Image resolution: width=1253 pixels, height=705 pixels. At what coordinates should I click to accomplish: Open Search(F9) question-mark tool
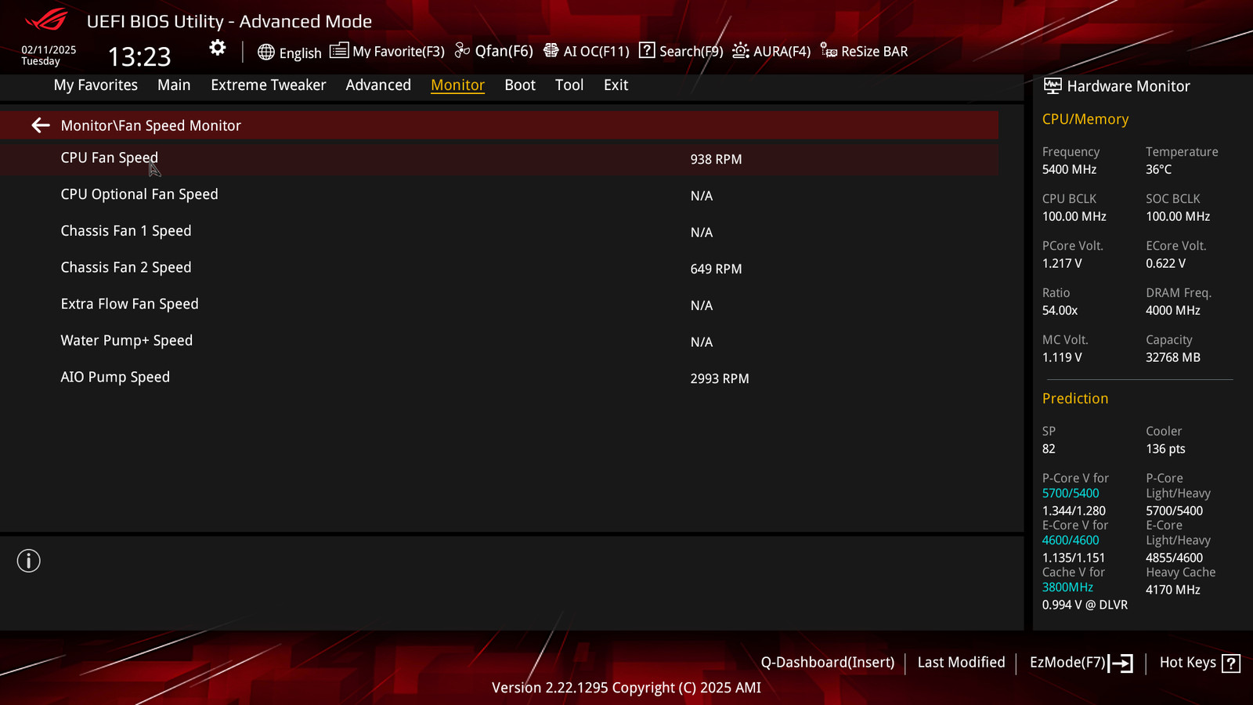[x=647, y=50]
